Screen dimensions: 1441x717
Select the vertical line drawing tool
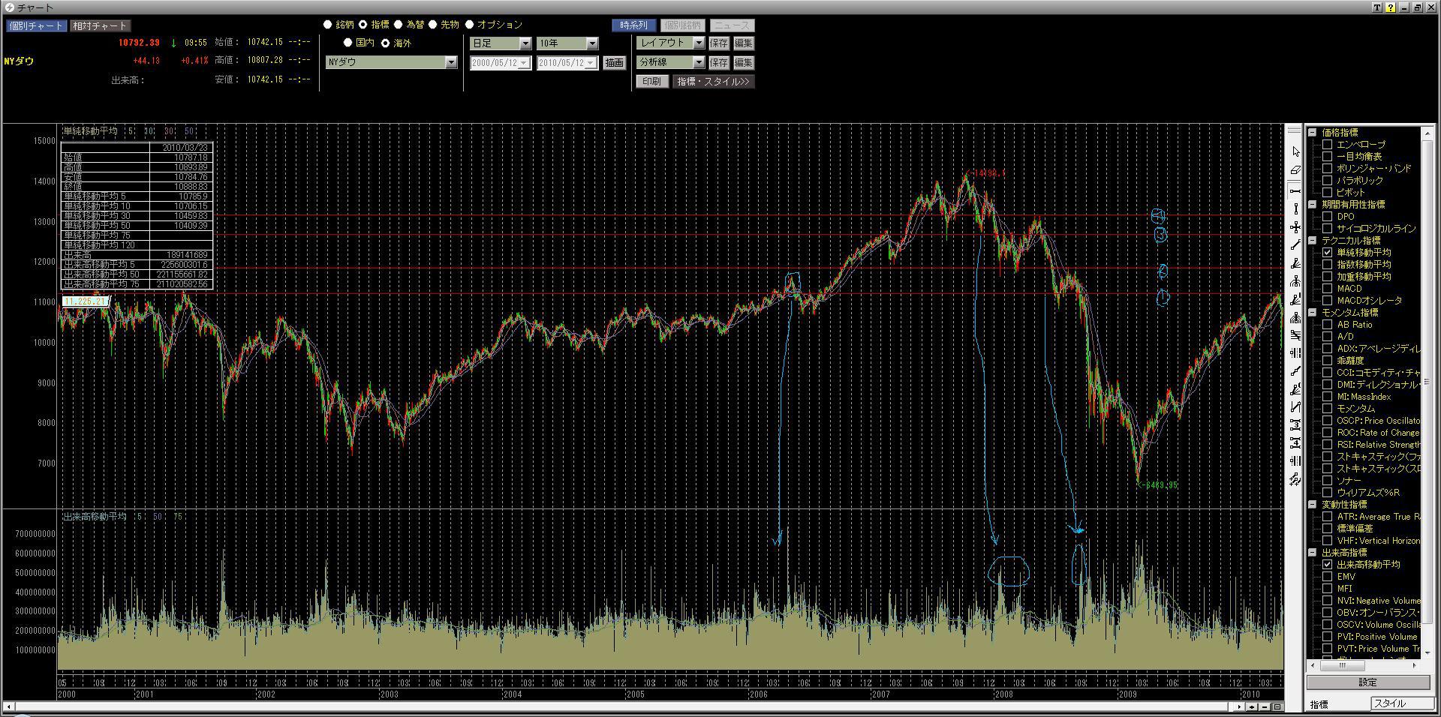click(1295, 209)
